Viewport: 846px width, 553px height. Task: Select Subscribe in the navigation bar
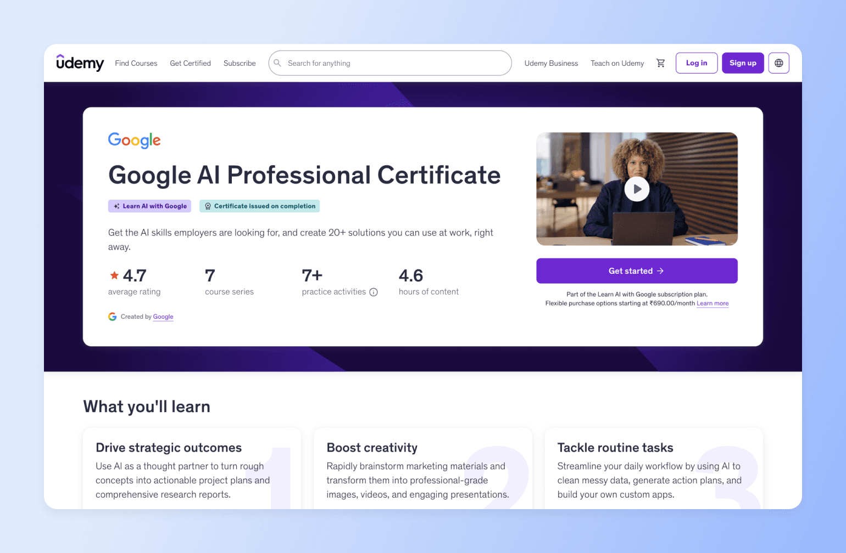pyautogui.click(x=240, y=63)
